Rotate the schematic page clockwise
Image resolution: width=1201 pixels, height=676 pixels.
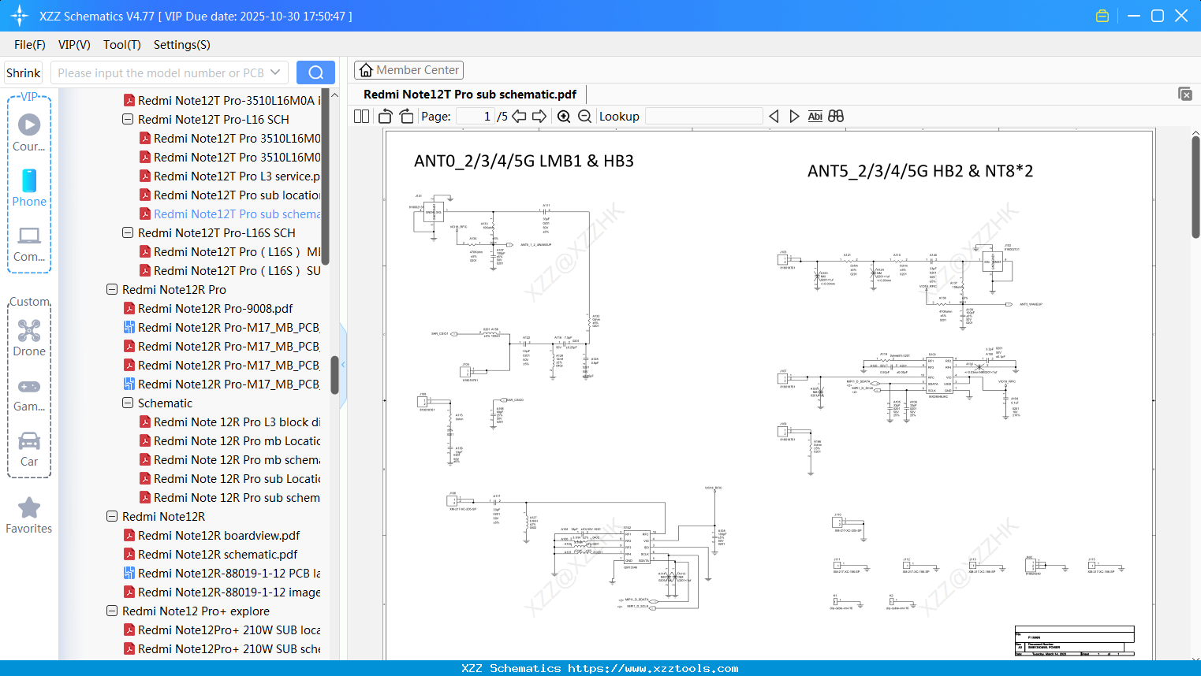pos(405,116)
